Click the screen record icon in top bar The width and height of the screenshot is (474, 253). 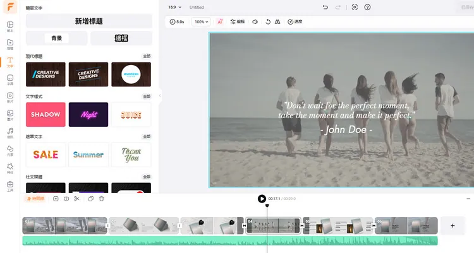pyautogui.click(x=355, y=7)
